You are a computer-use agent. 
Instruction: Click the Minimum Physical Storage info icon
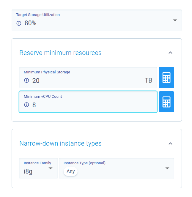click(x=26, y=81)
